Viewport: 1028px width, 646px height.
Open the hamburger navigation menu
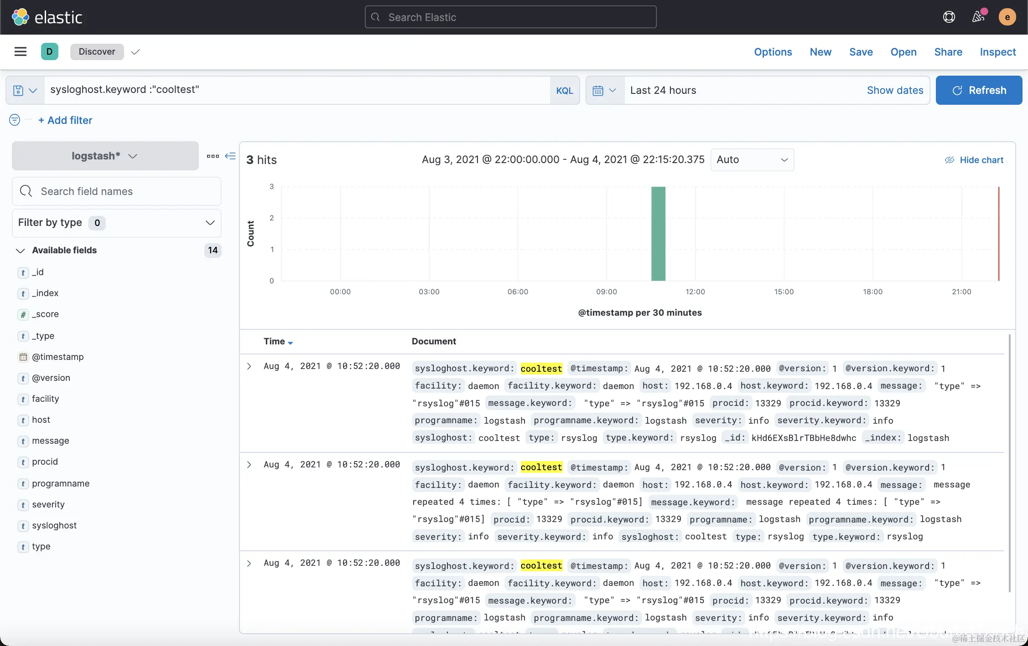pyautogui.click(x=21, y=51)
